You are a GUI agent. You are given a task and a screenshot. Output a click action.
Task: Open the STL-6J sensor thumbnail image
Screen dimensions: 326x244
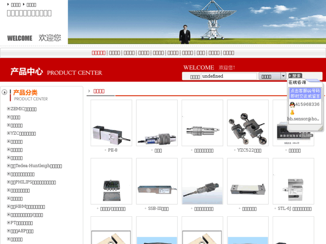click(x=293, y=181)
